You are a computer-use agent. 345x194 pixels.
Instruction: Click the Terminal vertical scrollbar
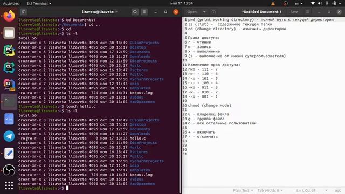(180, 135)
